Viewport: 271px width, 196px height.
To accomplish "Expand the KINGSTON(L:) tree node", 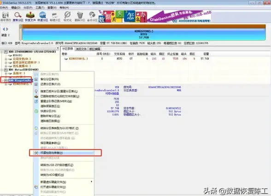I will pyautogui.click(x=6, y=84).
